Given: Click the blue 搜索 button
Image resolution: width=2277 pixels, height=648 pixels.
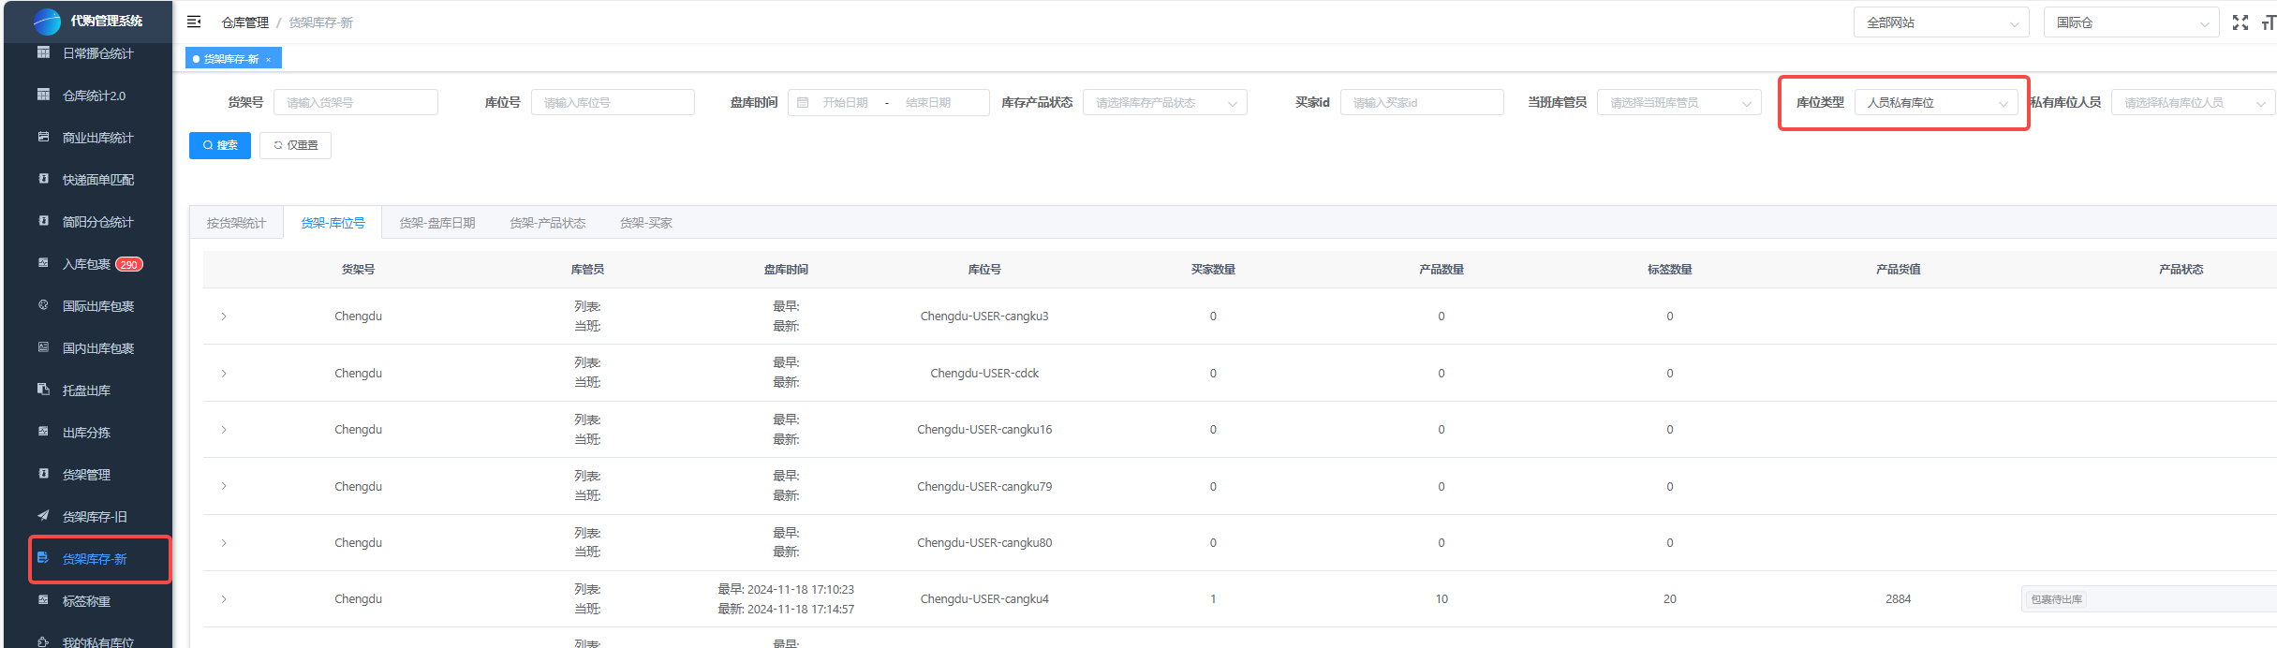Looking at the screenshot, I should 220,145.
